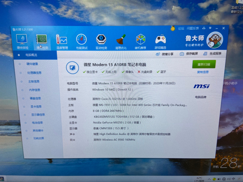Select 内存信息 in sidebar
Screen dimensions: 243x182
coord(35,90)
